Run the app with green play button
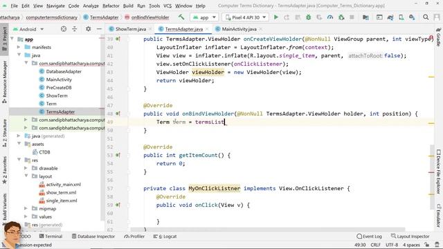 tap(276, 17)
